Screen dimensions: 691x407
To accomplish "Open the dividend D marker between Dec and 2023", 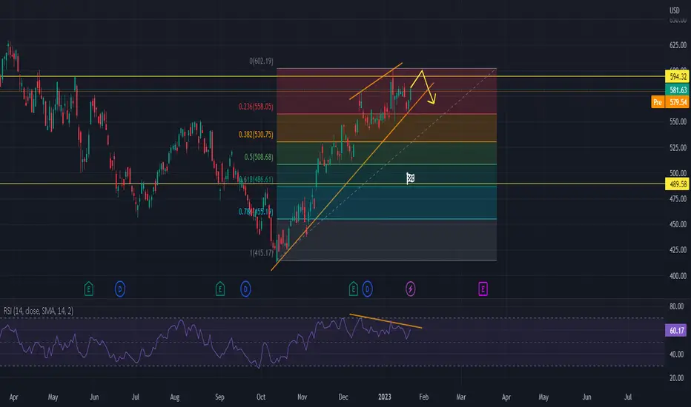I will click(367, 289).
